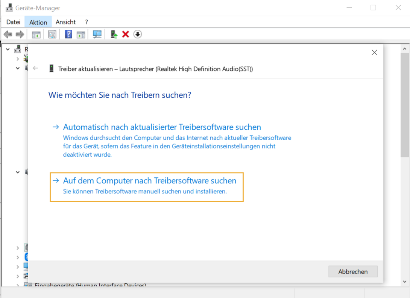The width and height of the screenshot is (410, 298).
Task: Open the Datei menu
Action: coord(13,22)
